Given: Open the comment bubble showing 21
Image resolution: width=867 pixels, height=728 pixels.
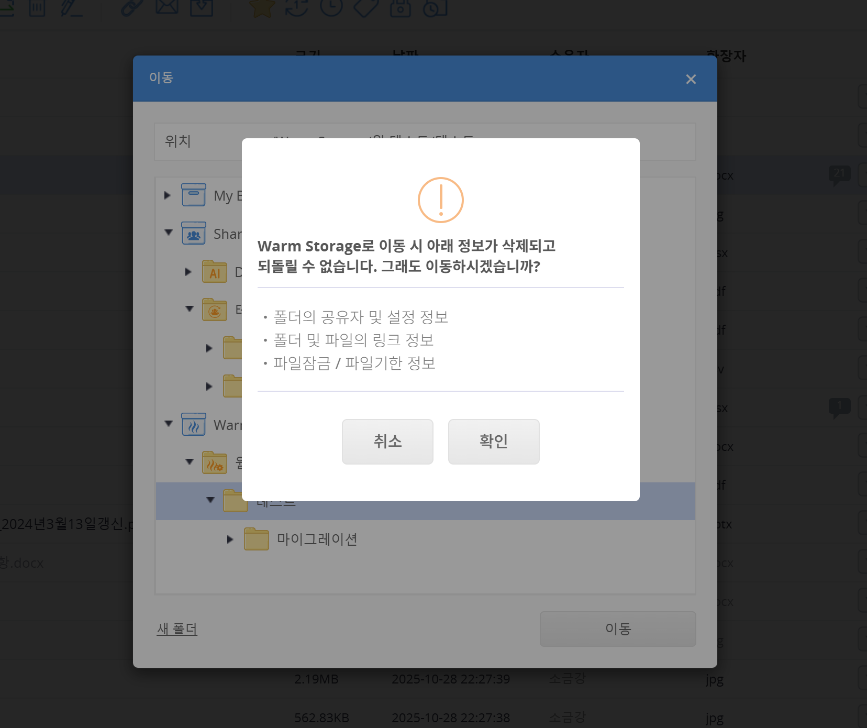Looking at the screenshot, I should pos(839,175).
